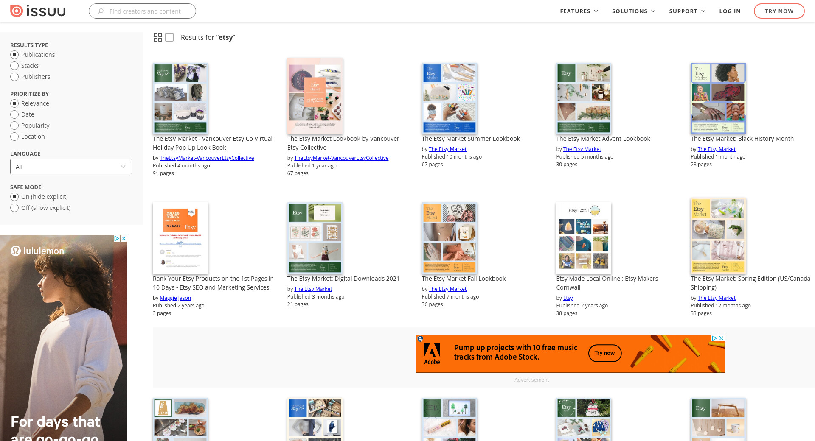Image resolution: width=815 pixels, height=441 pixels.
Task: Click the search magnifier icon
Action: coord(101,11)
